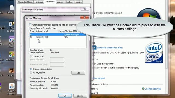Select the Custom size radio button

point(31,56)
